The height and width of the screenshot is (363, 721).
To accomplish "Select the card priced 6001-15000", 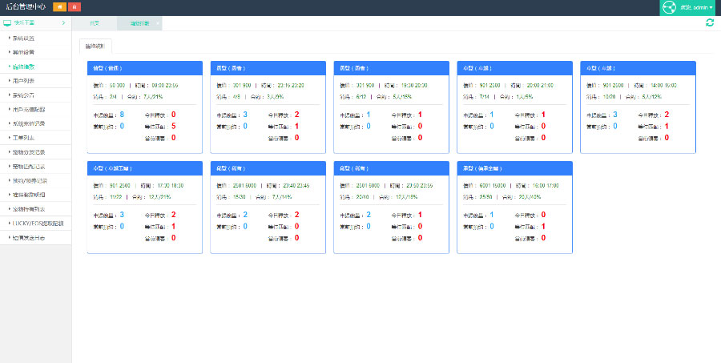I will 514,207.
